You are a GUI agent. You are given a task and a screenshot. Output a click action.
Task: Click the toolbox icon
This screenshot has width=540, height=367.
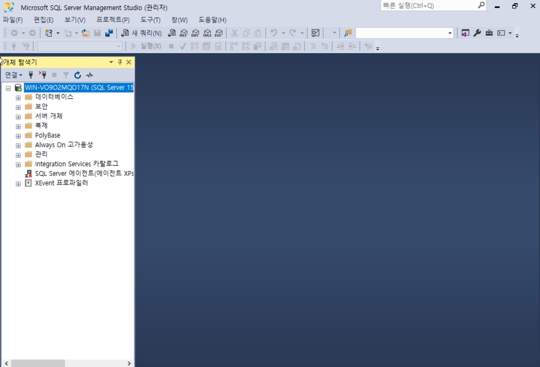(489, 33)
